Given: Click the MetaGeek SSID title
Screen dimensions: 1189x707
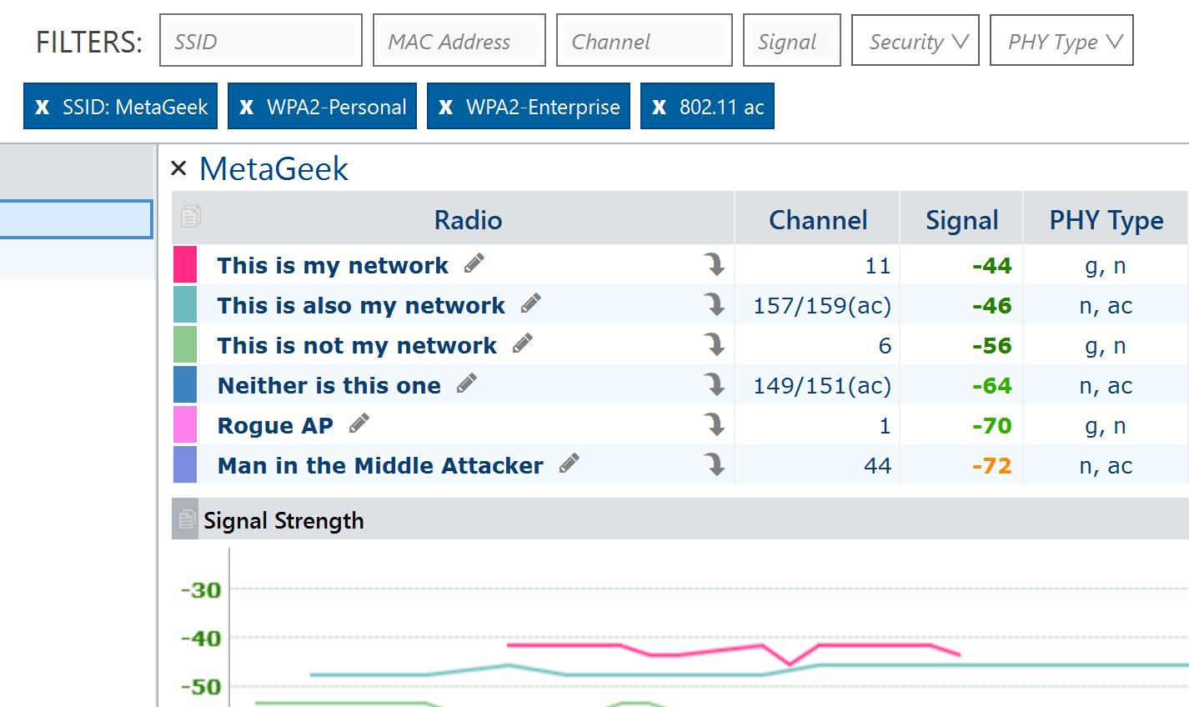Looking at the screenshot, I should (x=273, y=168).
